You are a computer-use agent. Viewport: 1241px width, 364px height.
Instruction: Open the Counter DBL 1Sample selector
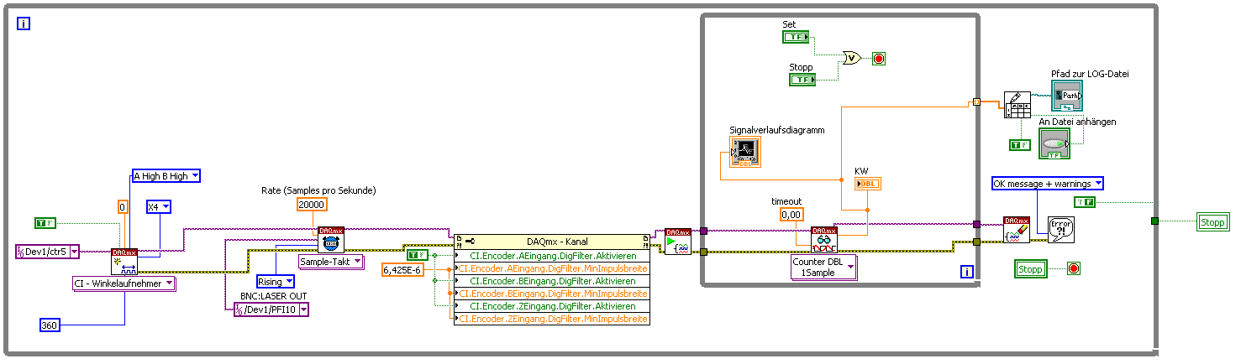coord(824,268)
